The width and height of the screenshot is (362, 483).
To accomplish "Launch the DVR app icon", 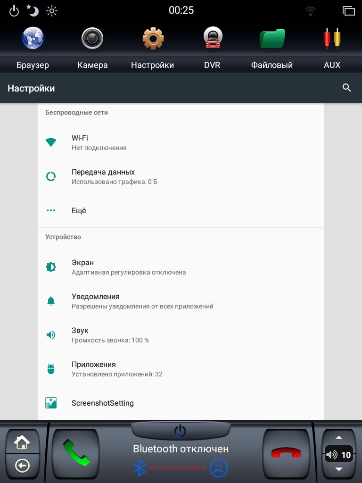I will [x=213, y=38].
